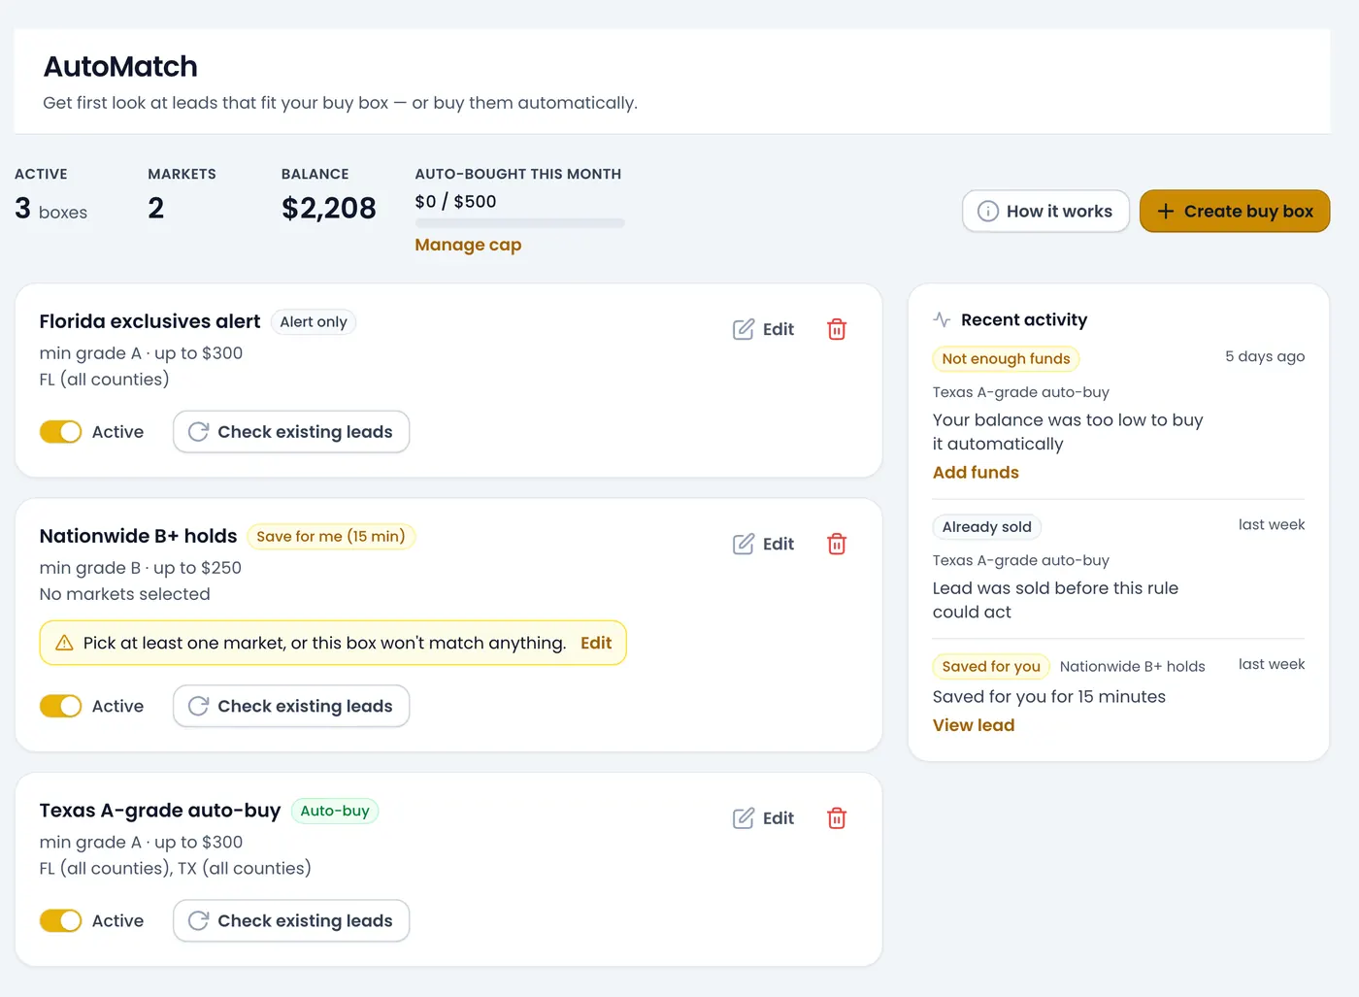This screenshot has height=997, width=1359.
Task: Click the warning triangle icon in banner
Action: [64, 643]
